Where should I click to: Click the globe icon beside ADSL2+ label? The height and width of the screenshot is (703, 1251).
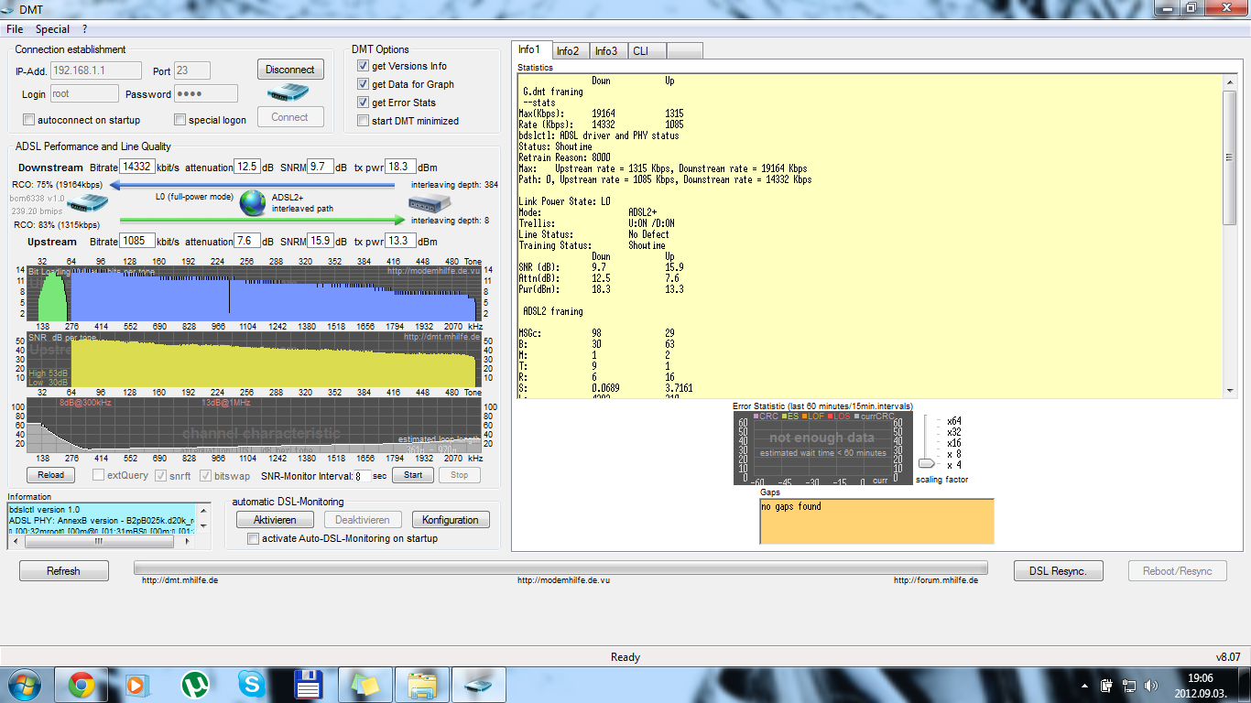tap(253, 203)
